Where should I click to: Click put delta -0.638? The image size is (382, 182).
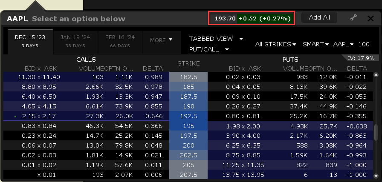click(x=356, y=126)
